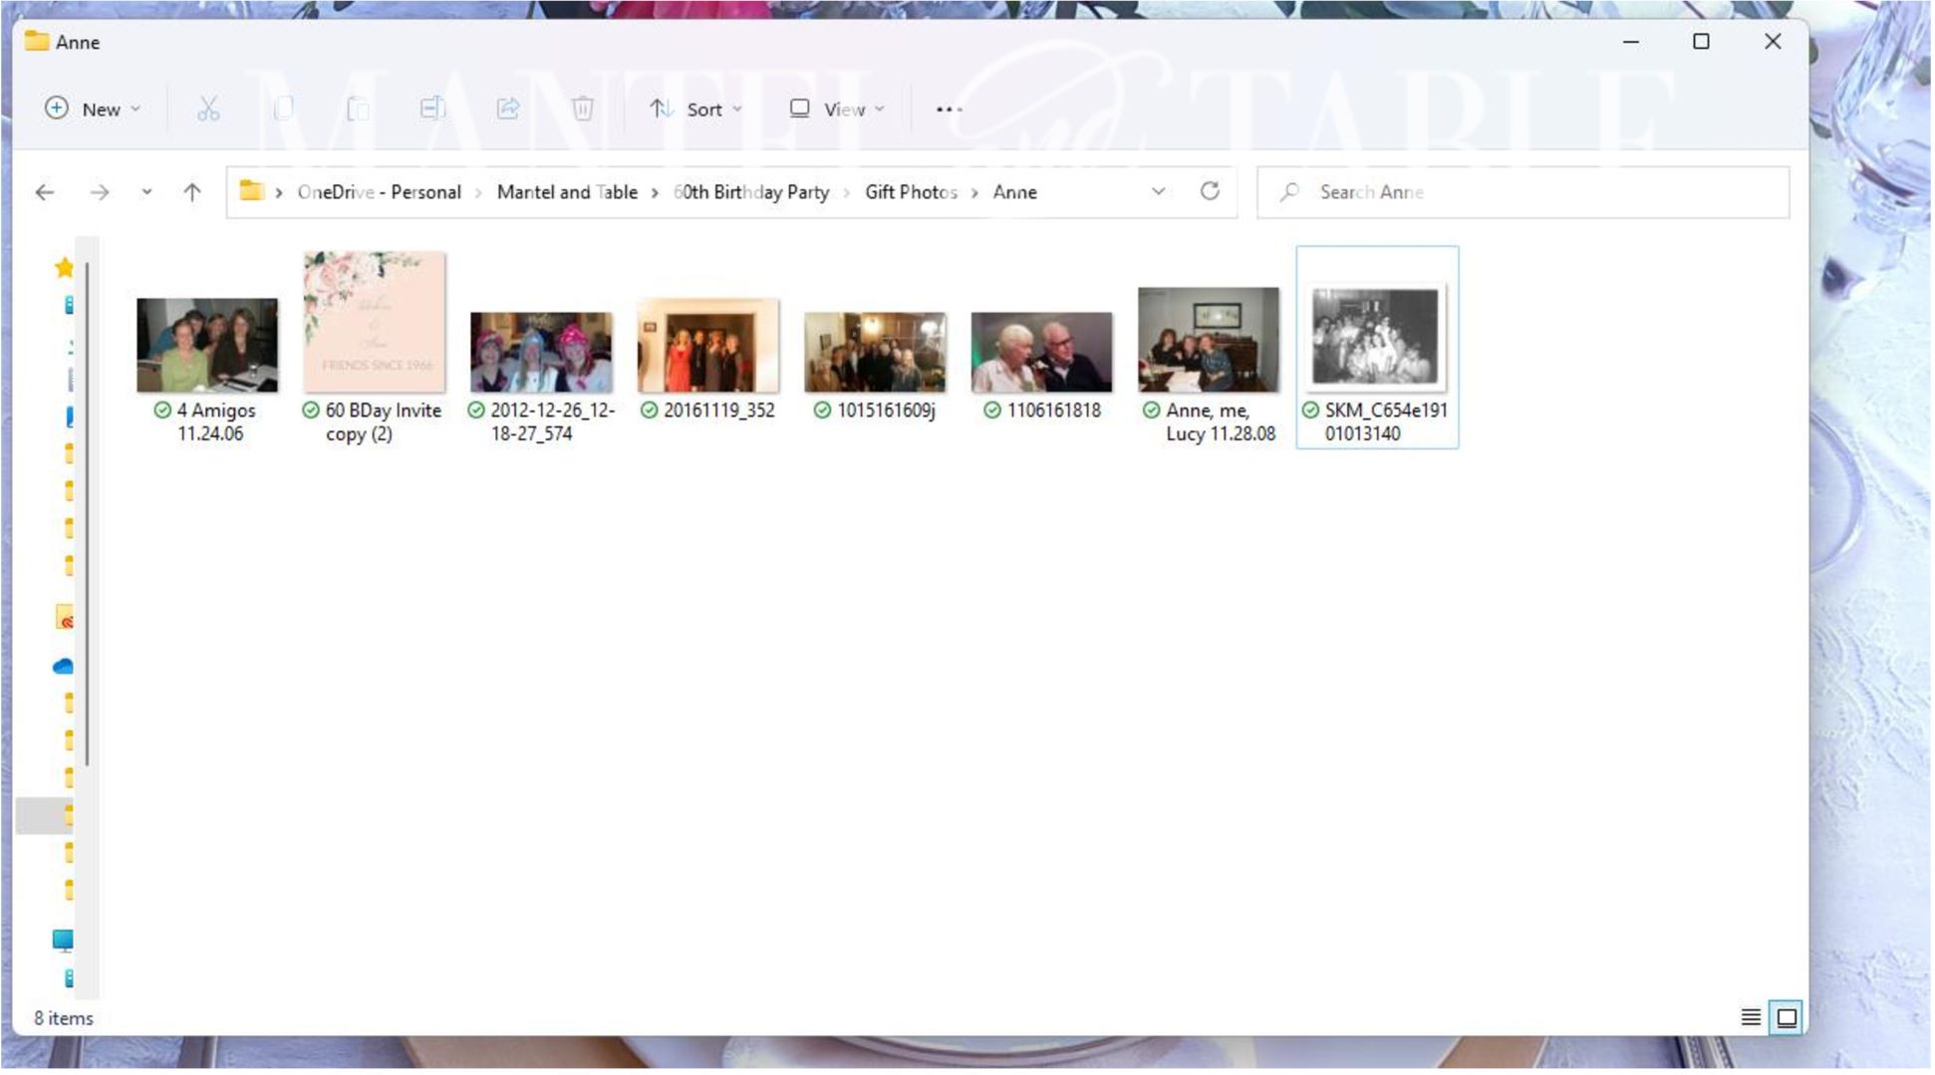Click the Cut scissors icon
Screen dimensions: 1935x1075
point(208,109)
